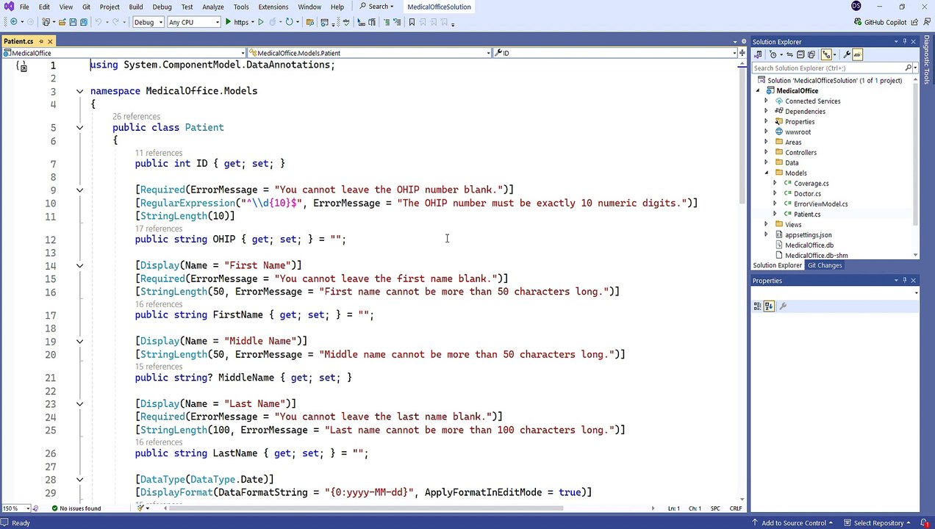Collapse the namespace MedicalOffice.Models code region
Image resolution: width=935 pixels, height=529 pixels.
coord(79,91)
